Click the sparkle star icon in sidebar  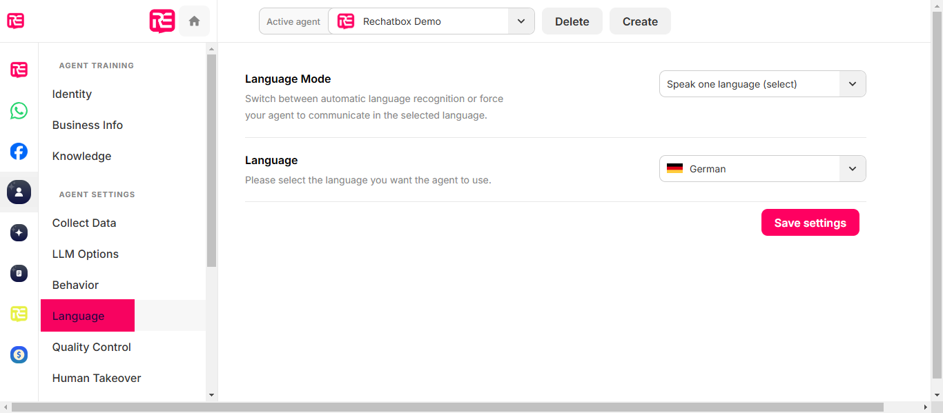pyautogui.click(x=19, y=233)
